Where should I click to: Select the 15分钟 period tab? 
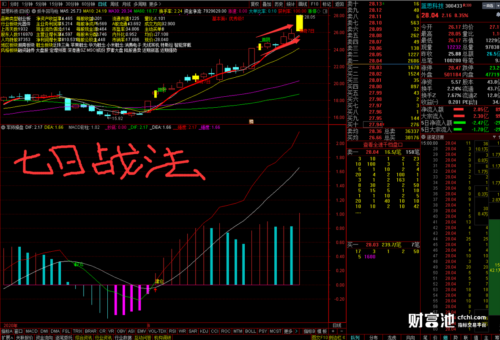pos(56,4)
